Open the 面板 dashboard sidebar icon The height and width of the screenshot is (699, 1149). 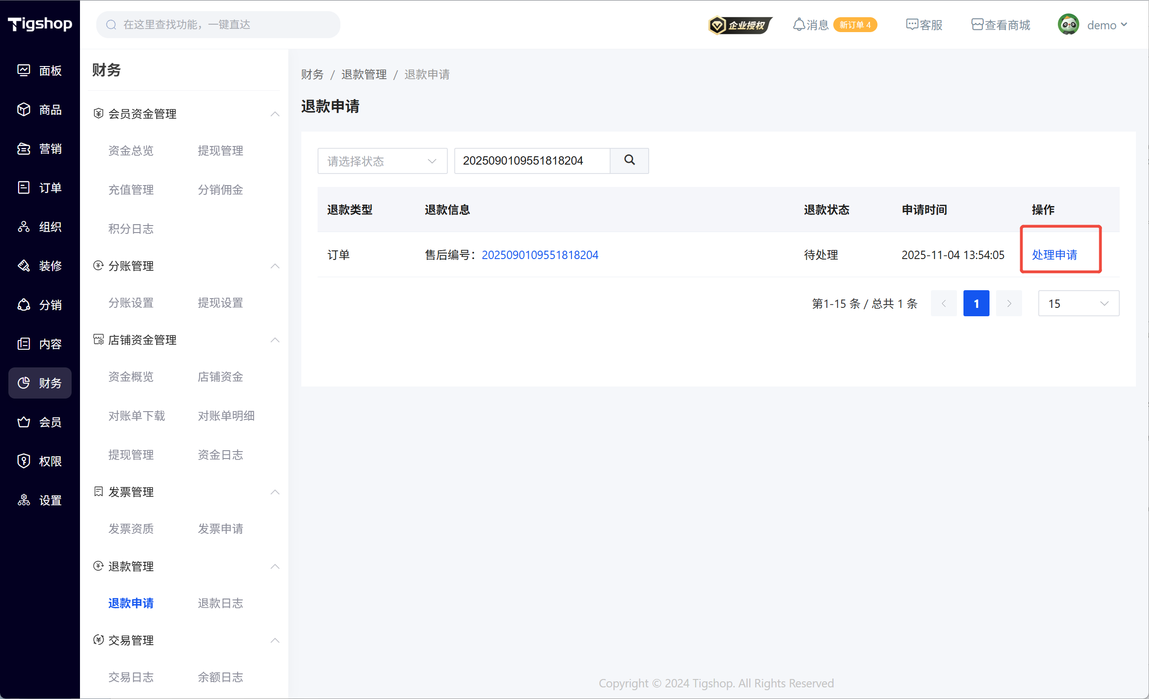coord(24,70)
